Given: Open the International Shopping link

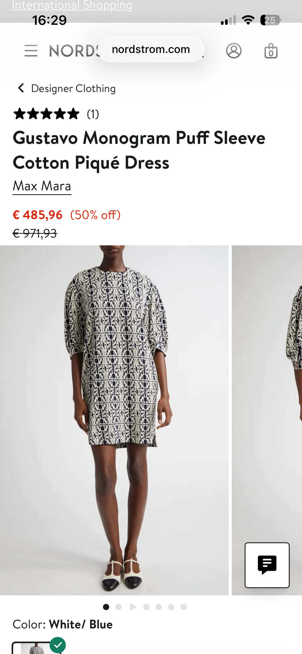Looking at the screenshot, I should [72, 5].
